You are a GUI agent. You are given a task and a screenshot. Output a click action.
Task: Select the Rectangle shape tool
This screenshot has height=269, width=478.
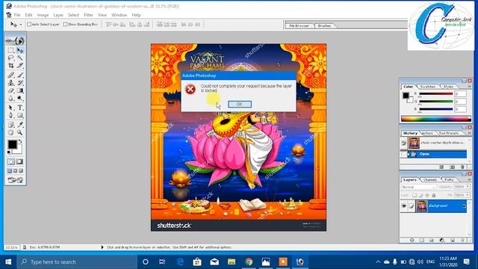[x=20, y=116]
